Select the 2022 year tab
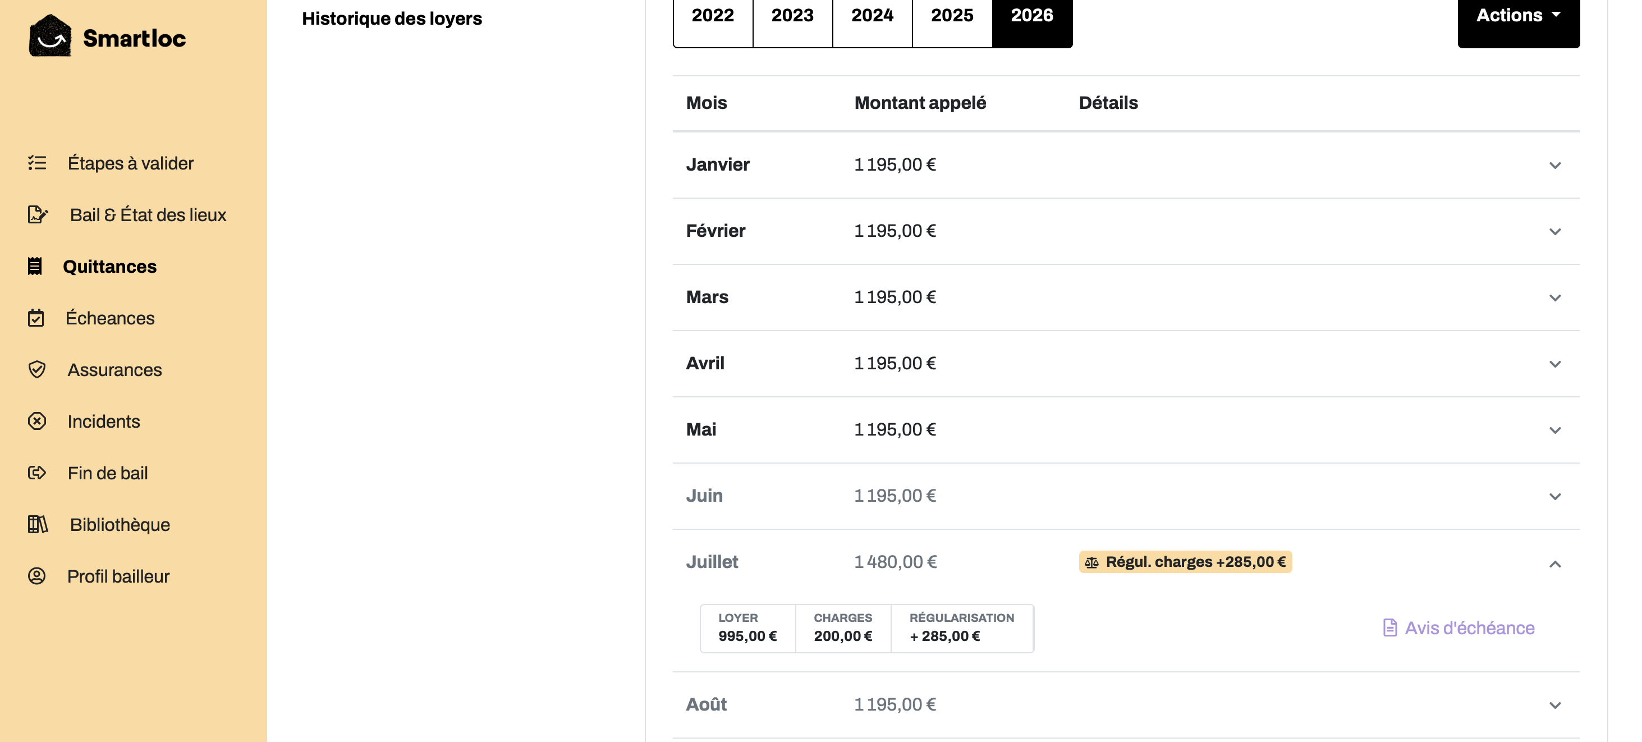This screenshot has height=742, width=1642. point(713,18)
